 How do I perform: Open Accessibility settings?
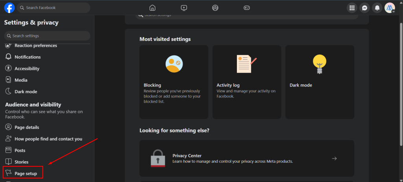click(47, 68)
